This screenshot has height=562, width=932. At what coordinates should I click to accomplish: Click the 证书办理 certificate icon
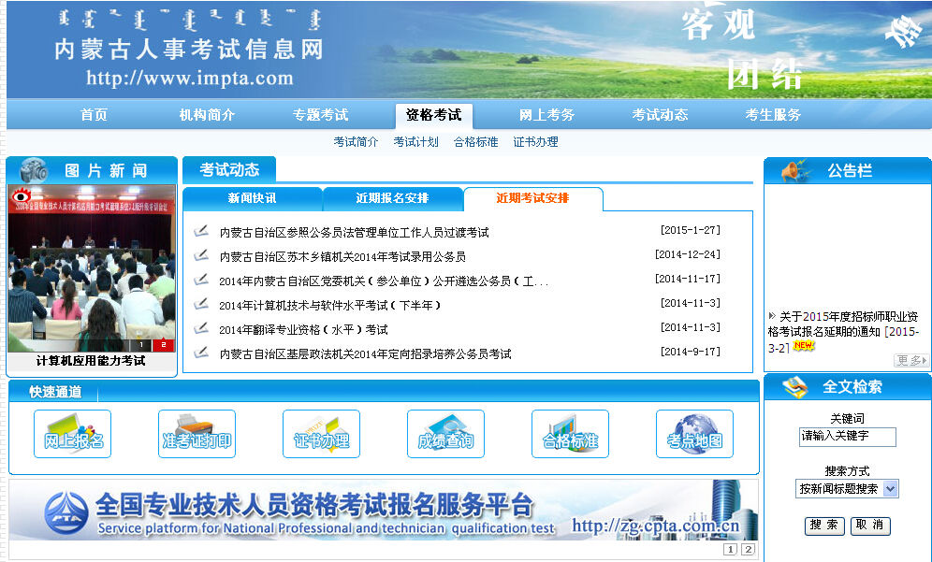pos(321,434)
